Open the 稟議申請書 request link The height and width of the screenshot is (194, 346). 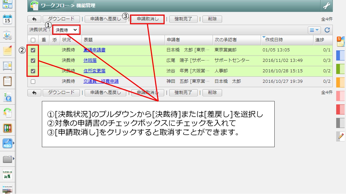(94, 50)
